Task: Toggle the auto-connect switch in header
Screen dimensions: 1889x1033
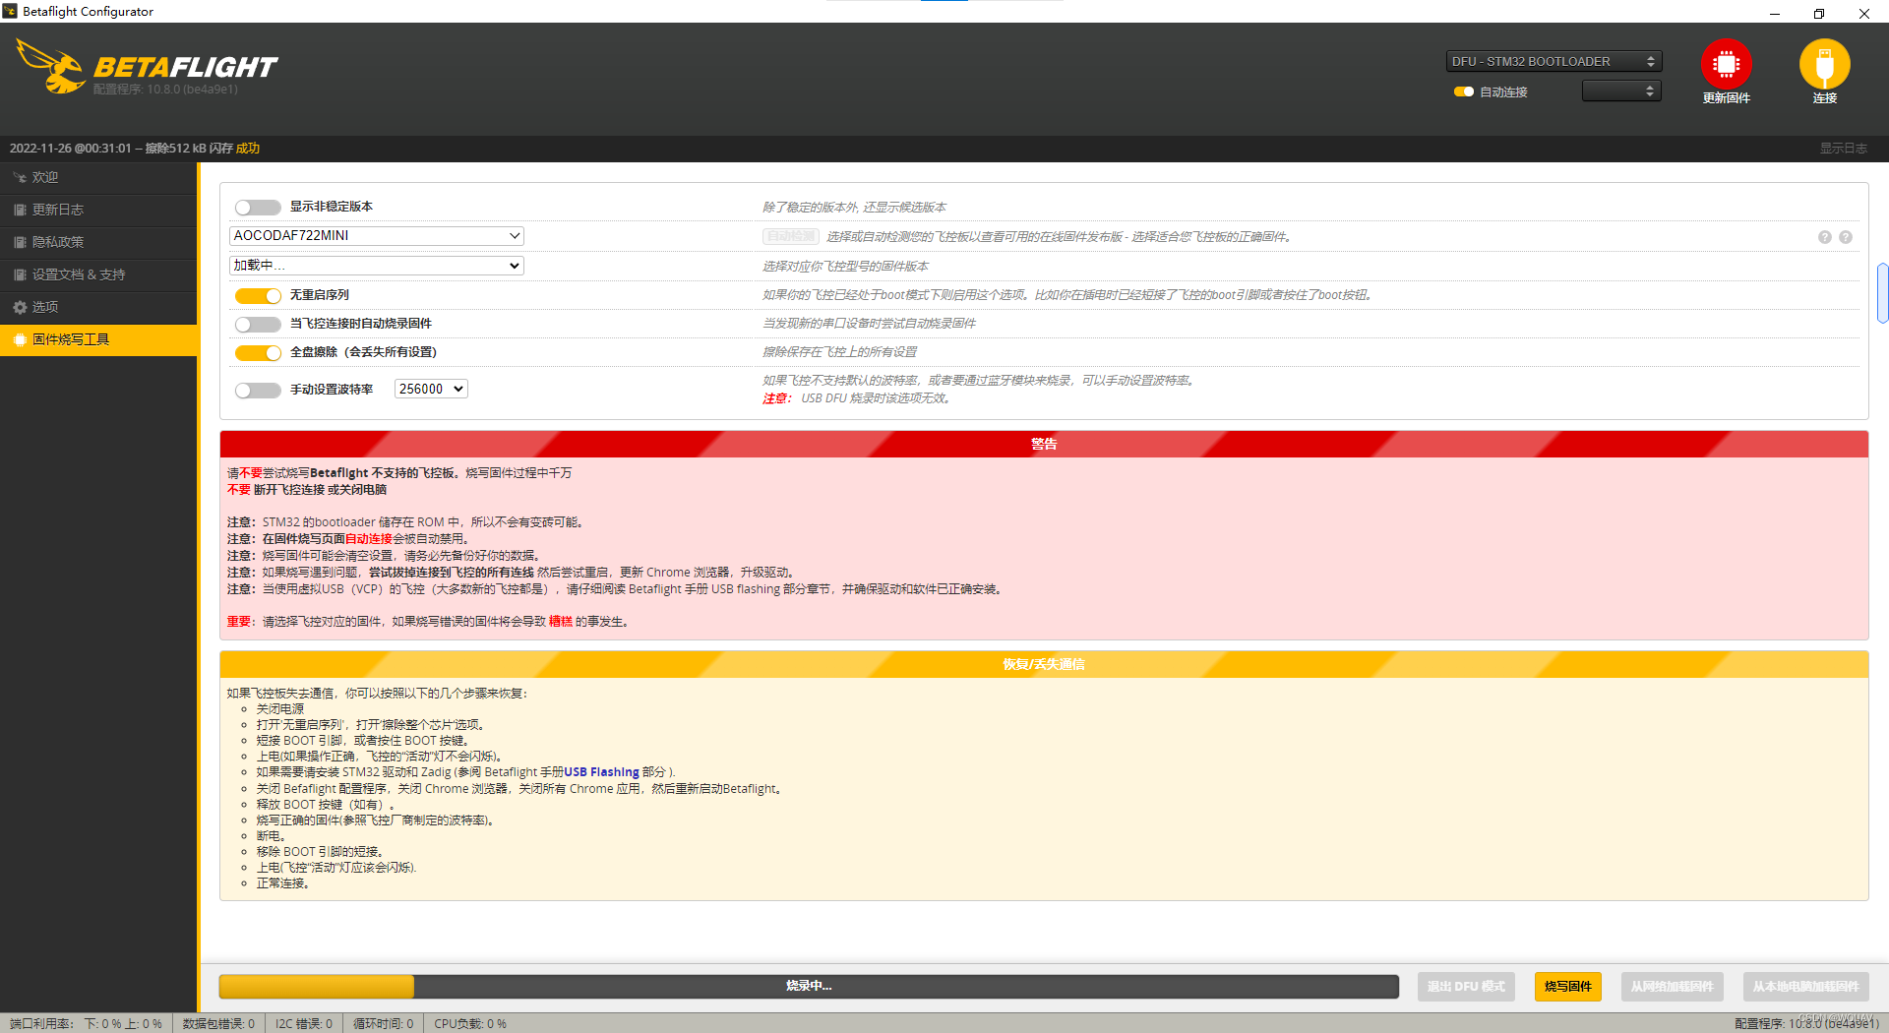Action: 1464,91
